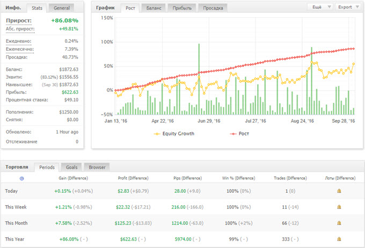Toggle the Рост legend entry
Image resolution: width=365 pixels, height=248 pixels.
[x=239, y=134]
